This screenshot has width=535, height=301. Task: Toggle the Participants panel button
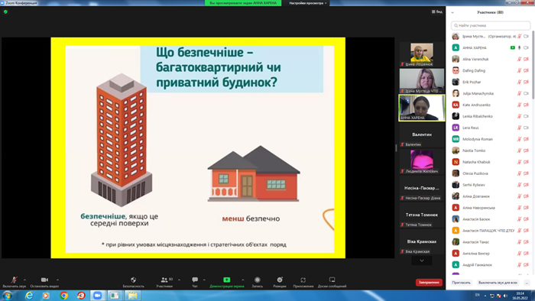pos(164,280)
